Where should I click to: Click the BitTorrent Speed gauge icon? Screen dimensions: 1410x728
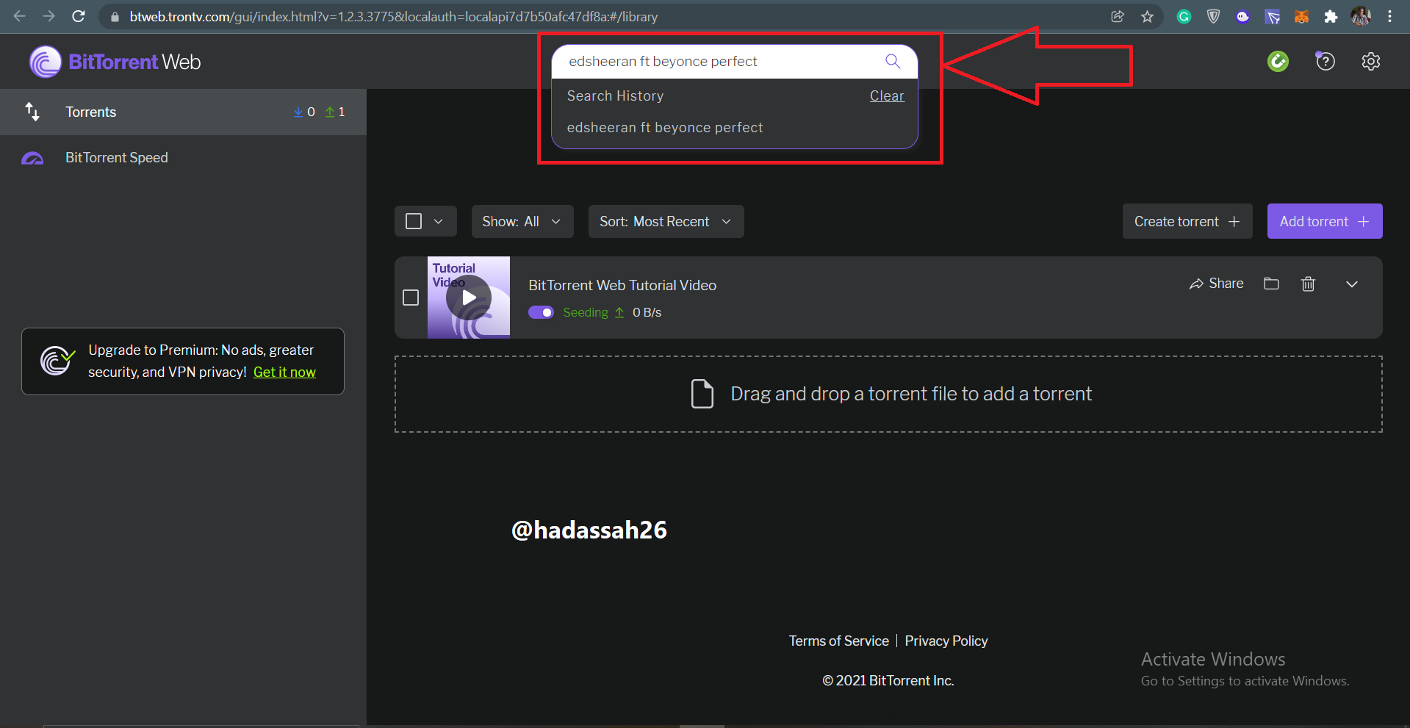pyautogui.click(x=32, y=158)
